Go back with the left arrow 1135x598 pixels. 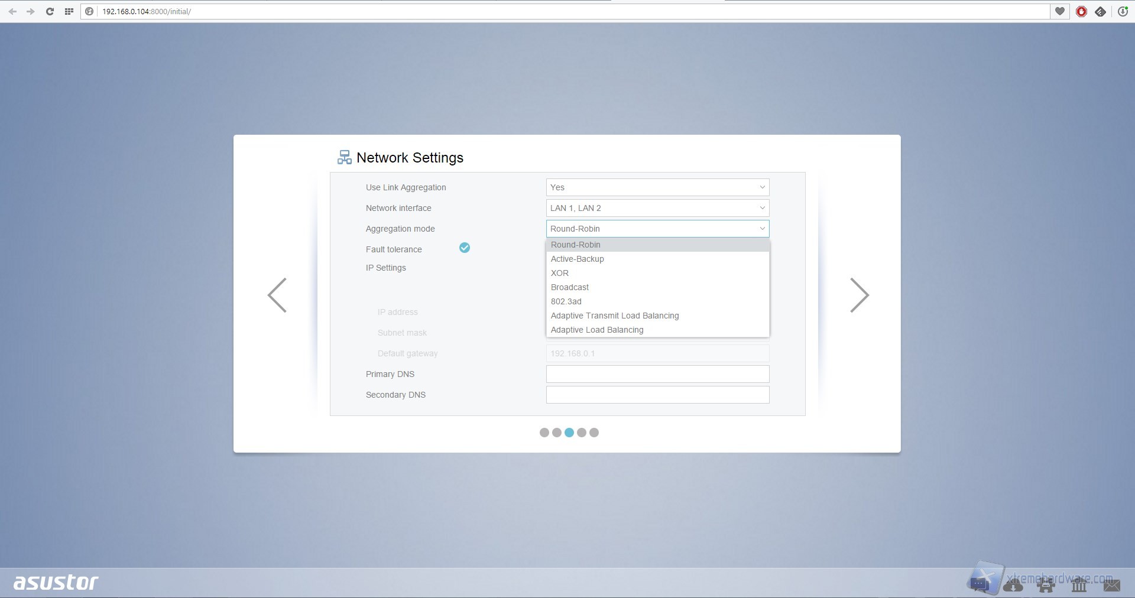click(x=277, y=295)
